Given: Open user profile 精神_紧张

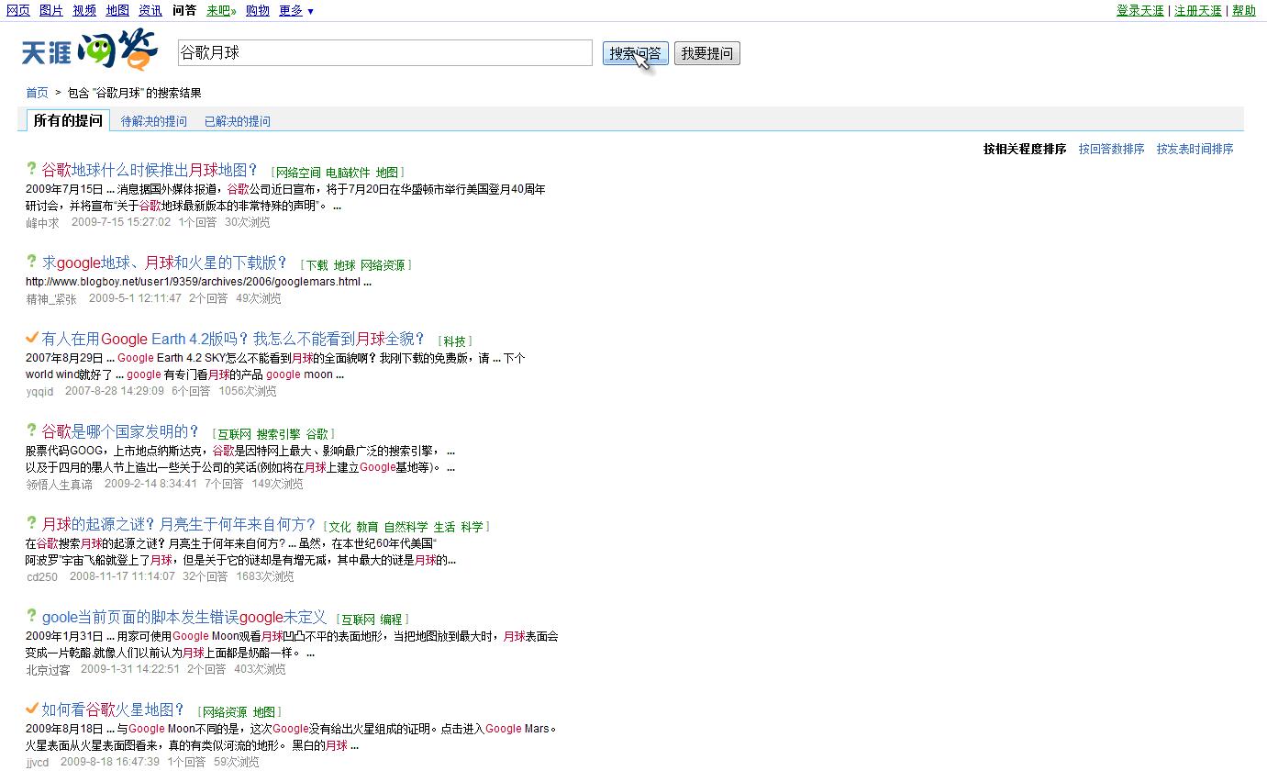Looking at the screenshot, I should (x=51, y=298).
